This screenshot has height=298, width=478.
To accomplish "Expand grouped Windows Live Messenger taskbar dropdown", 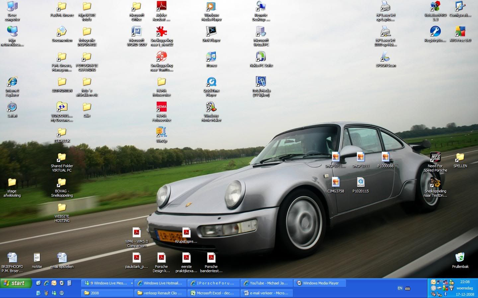I will (132, 283).
